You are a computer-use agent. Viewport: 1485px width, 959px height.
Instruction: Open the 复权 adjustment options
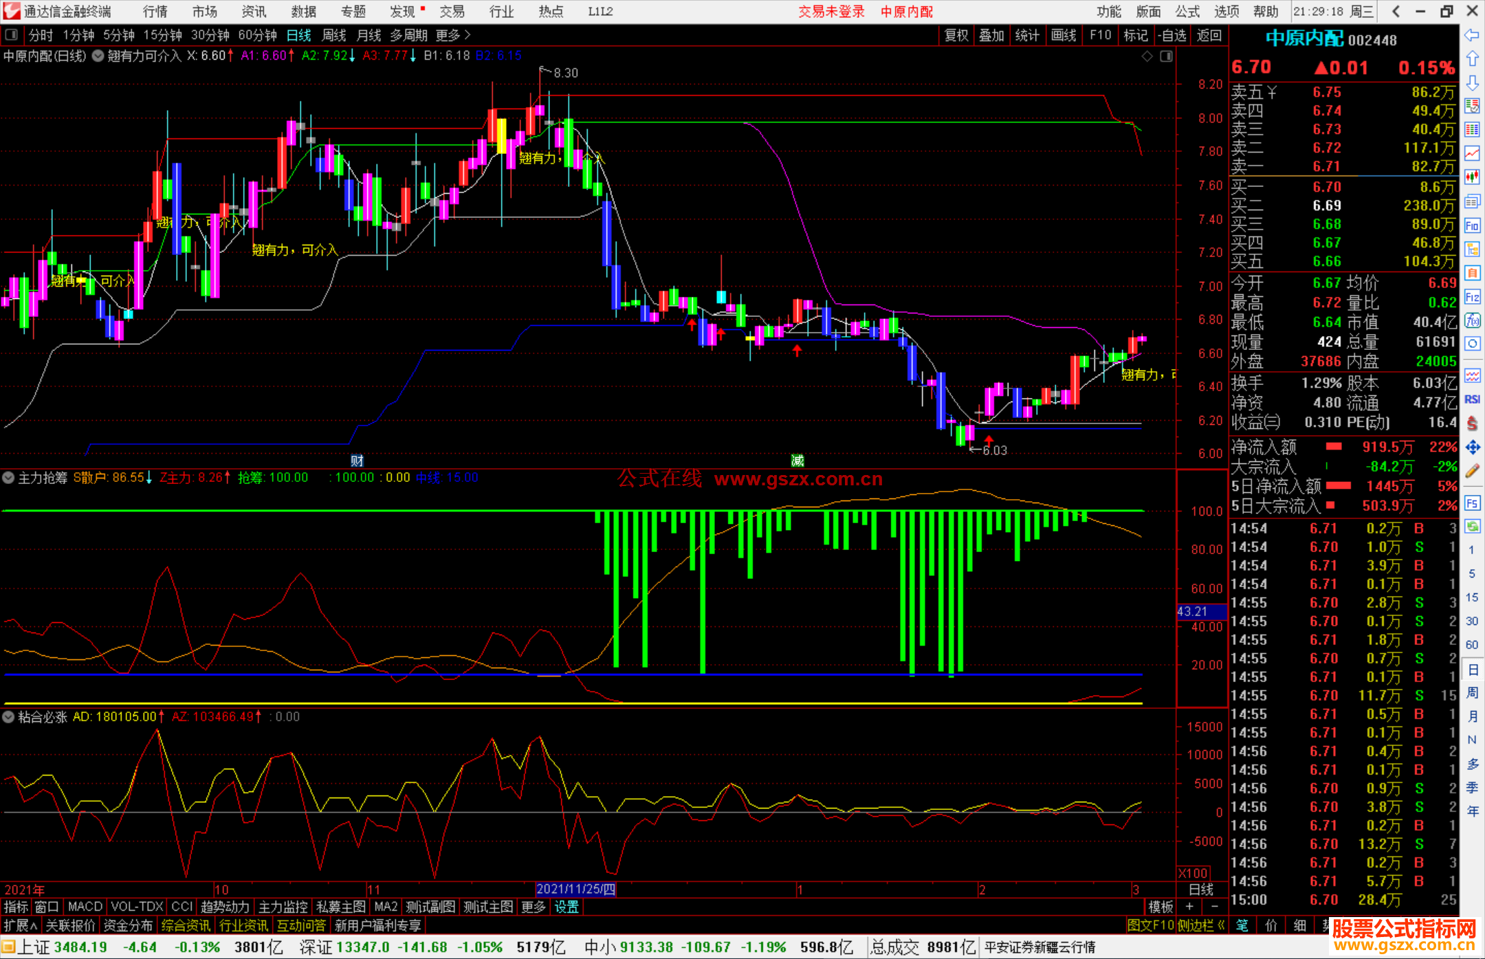tap(956, 35)
